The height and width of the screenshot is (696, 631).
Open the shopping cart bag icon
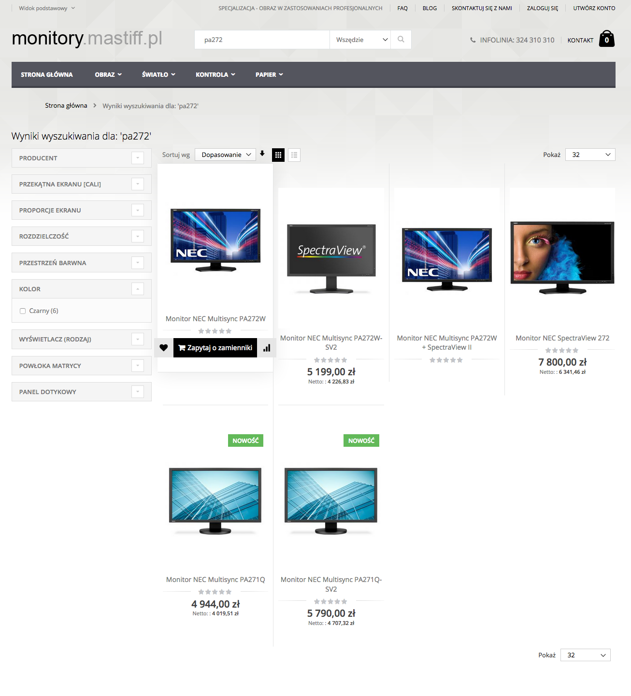tap(606, 39)
